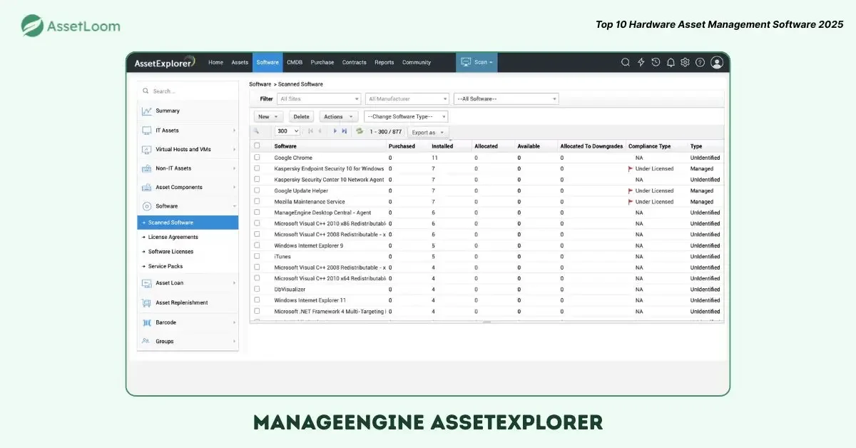Image resolution: width=856 pixels, height=448 pixels.
Task: Click the refresh list icon
Action: tap(360, 131)
